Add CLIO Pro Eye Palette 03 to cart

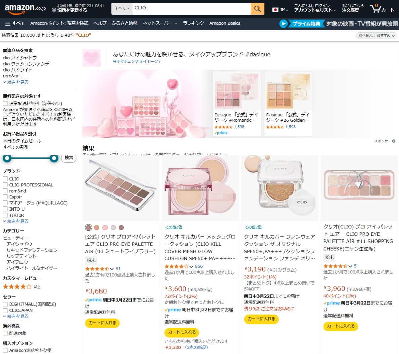(x=102, y=323)
